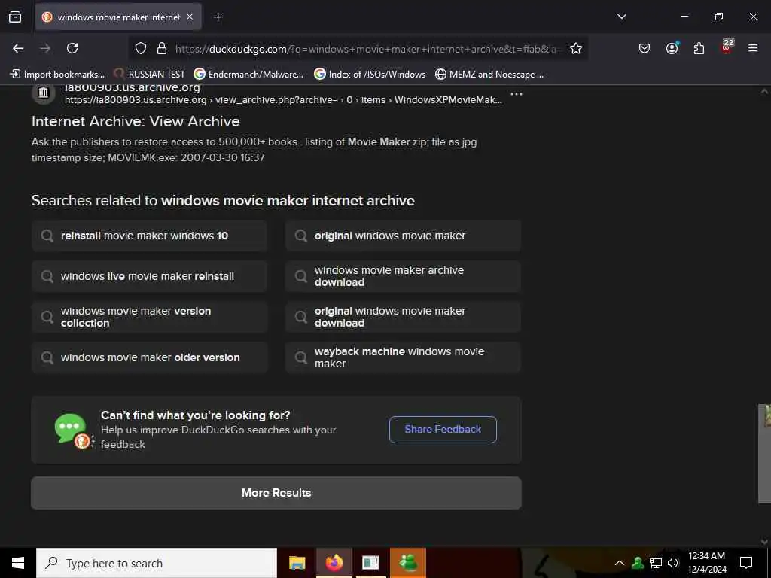Search windows movie maker version collection

[150, 317]
